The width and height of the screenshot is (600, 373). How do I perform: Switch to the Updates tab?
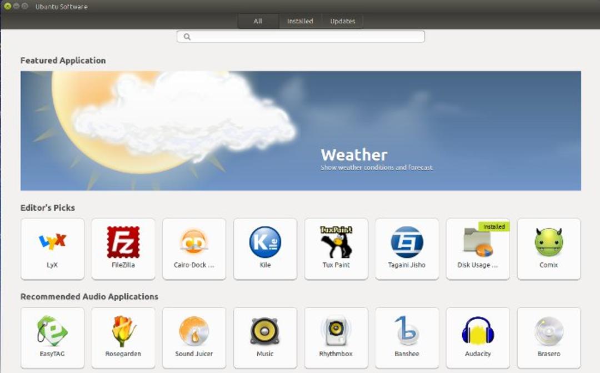342,21
